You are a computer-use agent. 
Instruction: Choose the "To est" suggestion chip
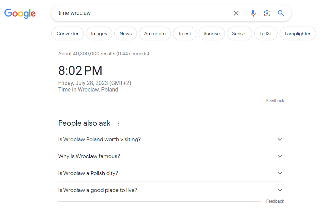pyautogui.click(x=185, y=33)
